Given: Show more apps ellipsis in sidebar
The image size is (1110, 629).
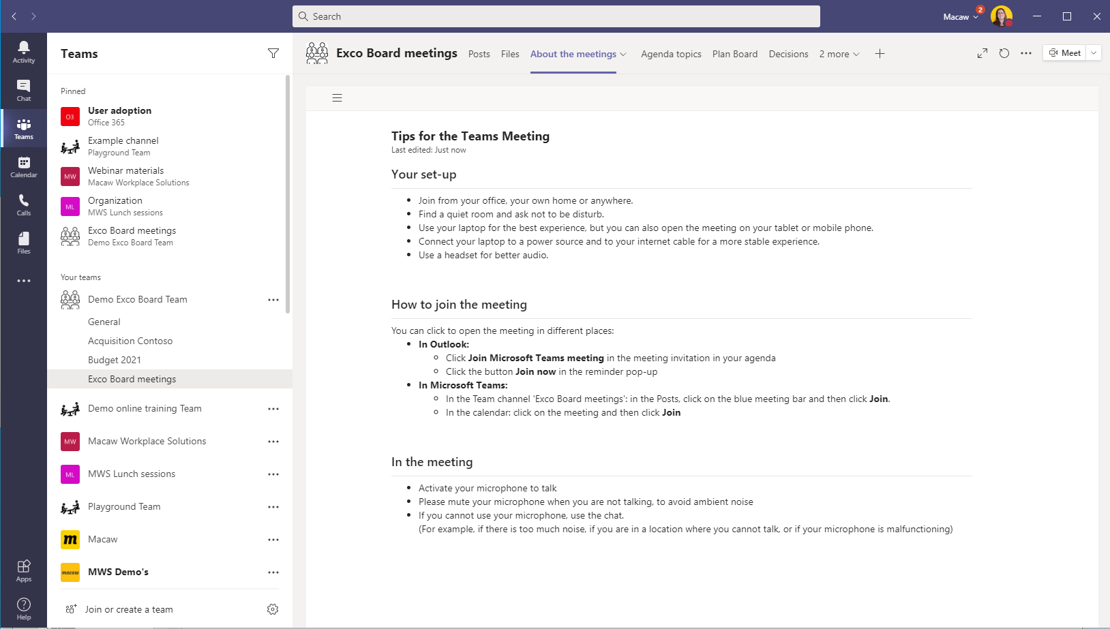Looking at the screenshot, I should [x=24, y=281].
